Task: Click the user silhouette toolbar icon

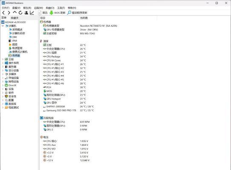Action: click(x=26, y=13)
